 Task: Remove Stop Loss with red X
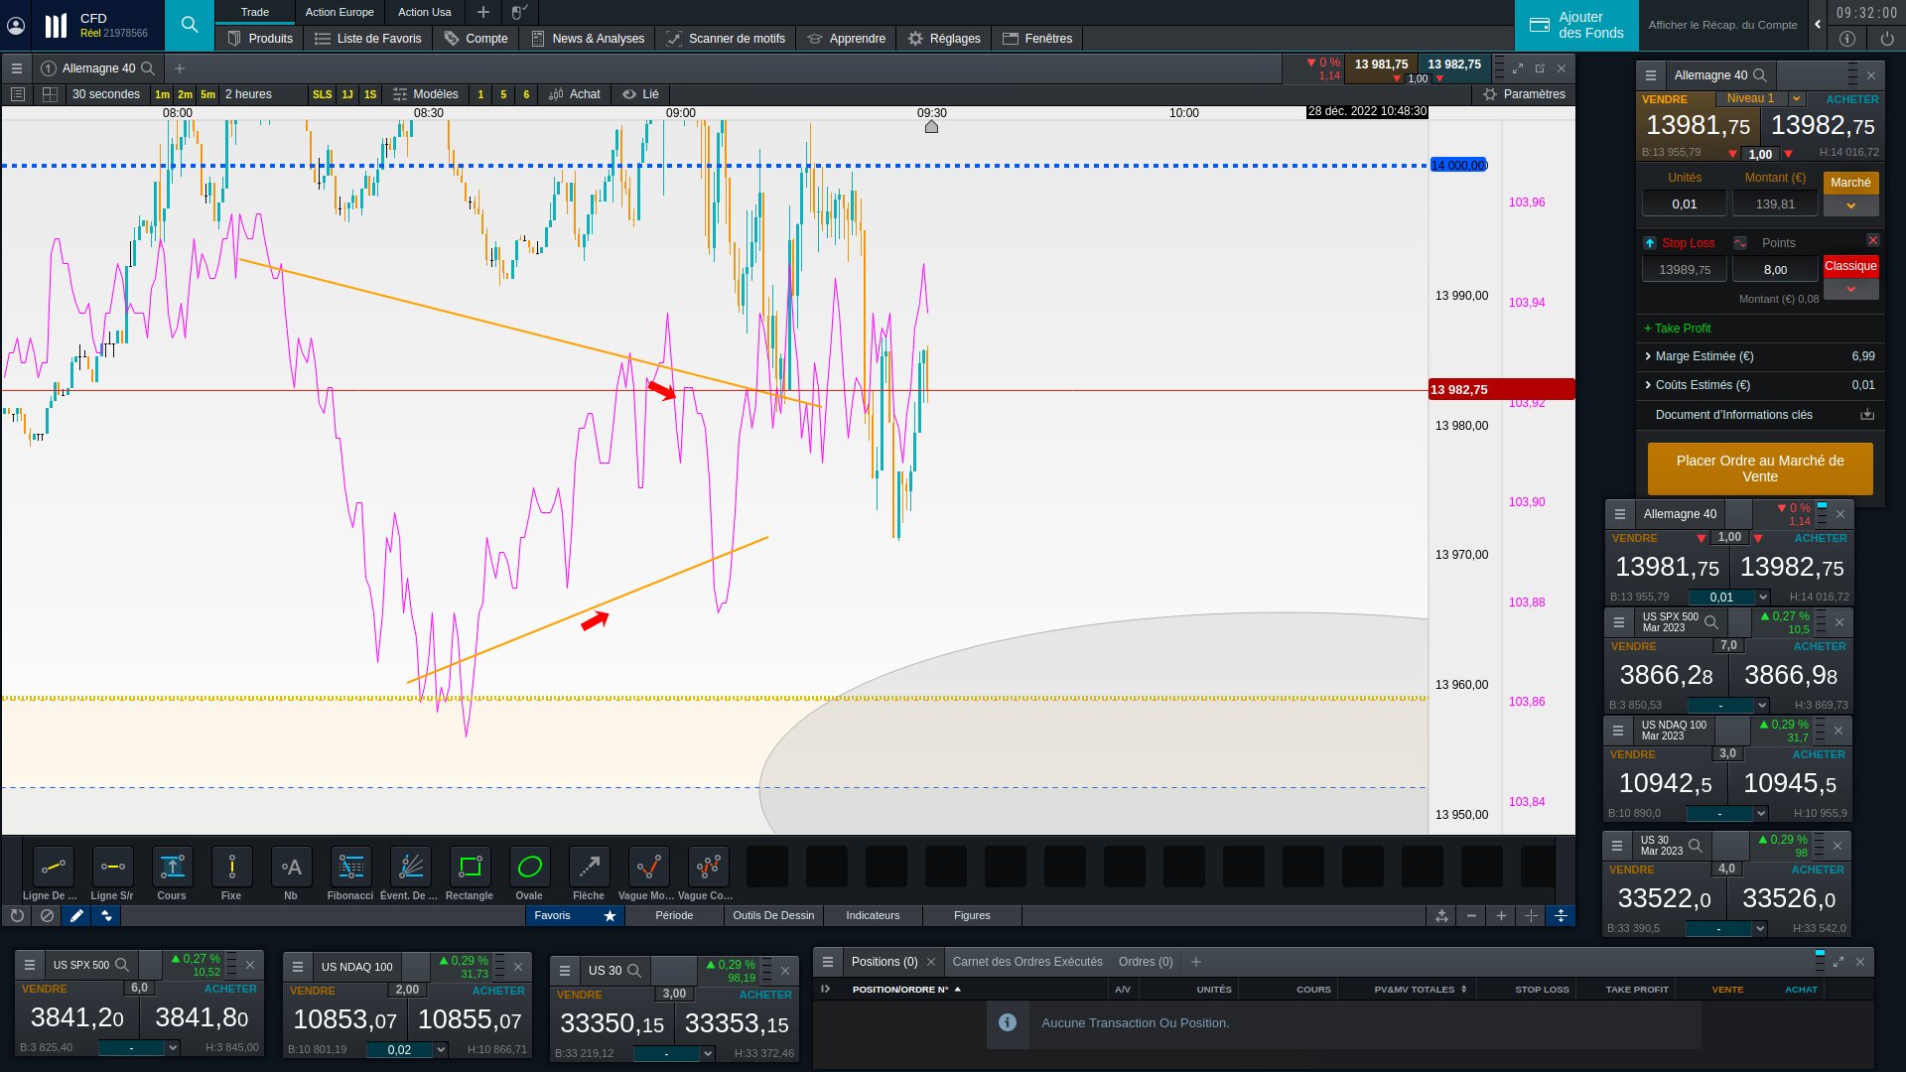coord(1872,240)
